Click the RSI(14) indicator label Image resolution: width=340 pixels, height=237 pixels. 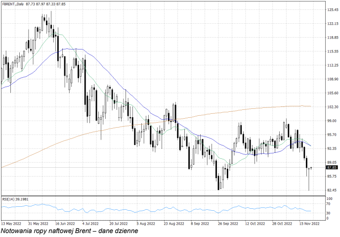14,199
